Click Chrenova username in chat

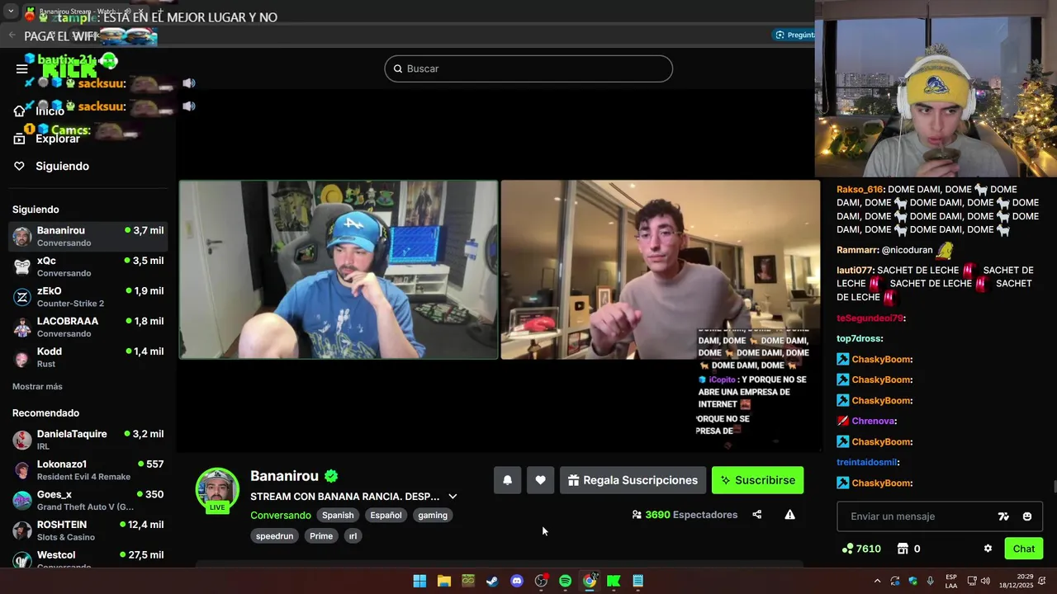(872, 421)
